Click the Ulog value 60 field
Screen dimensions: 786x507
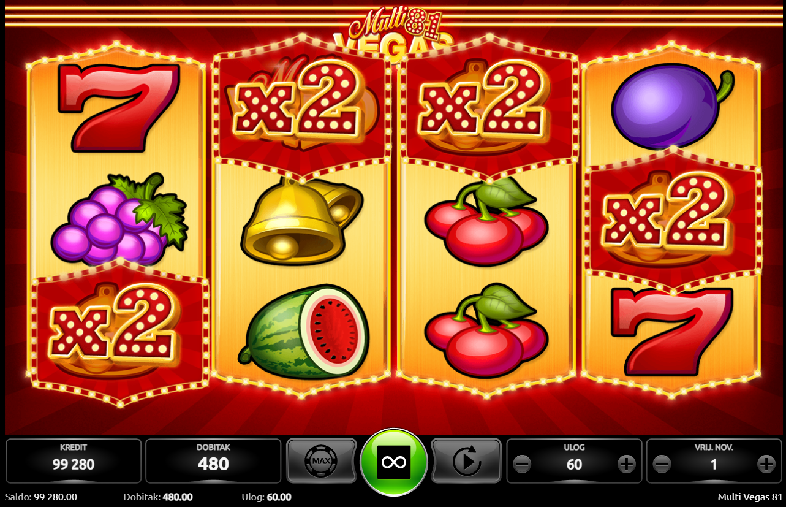point(574,464)
